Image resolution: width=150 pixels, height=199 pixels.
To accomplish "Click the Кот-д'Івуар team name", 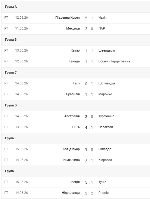I will coord(71,149).
